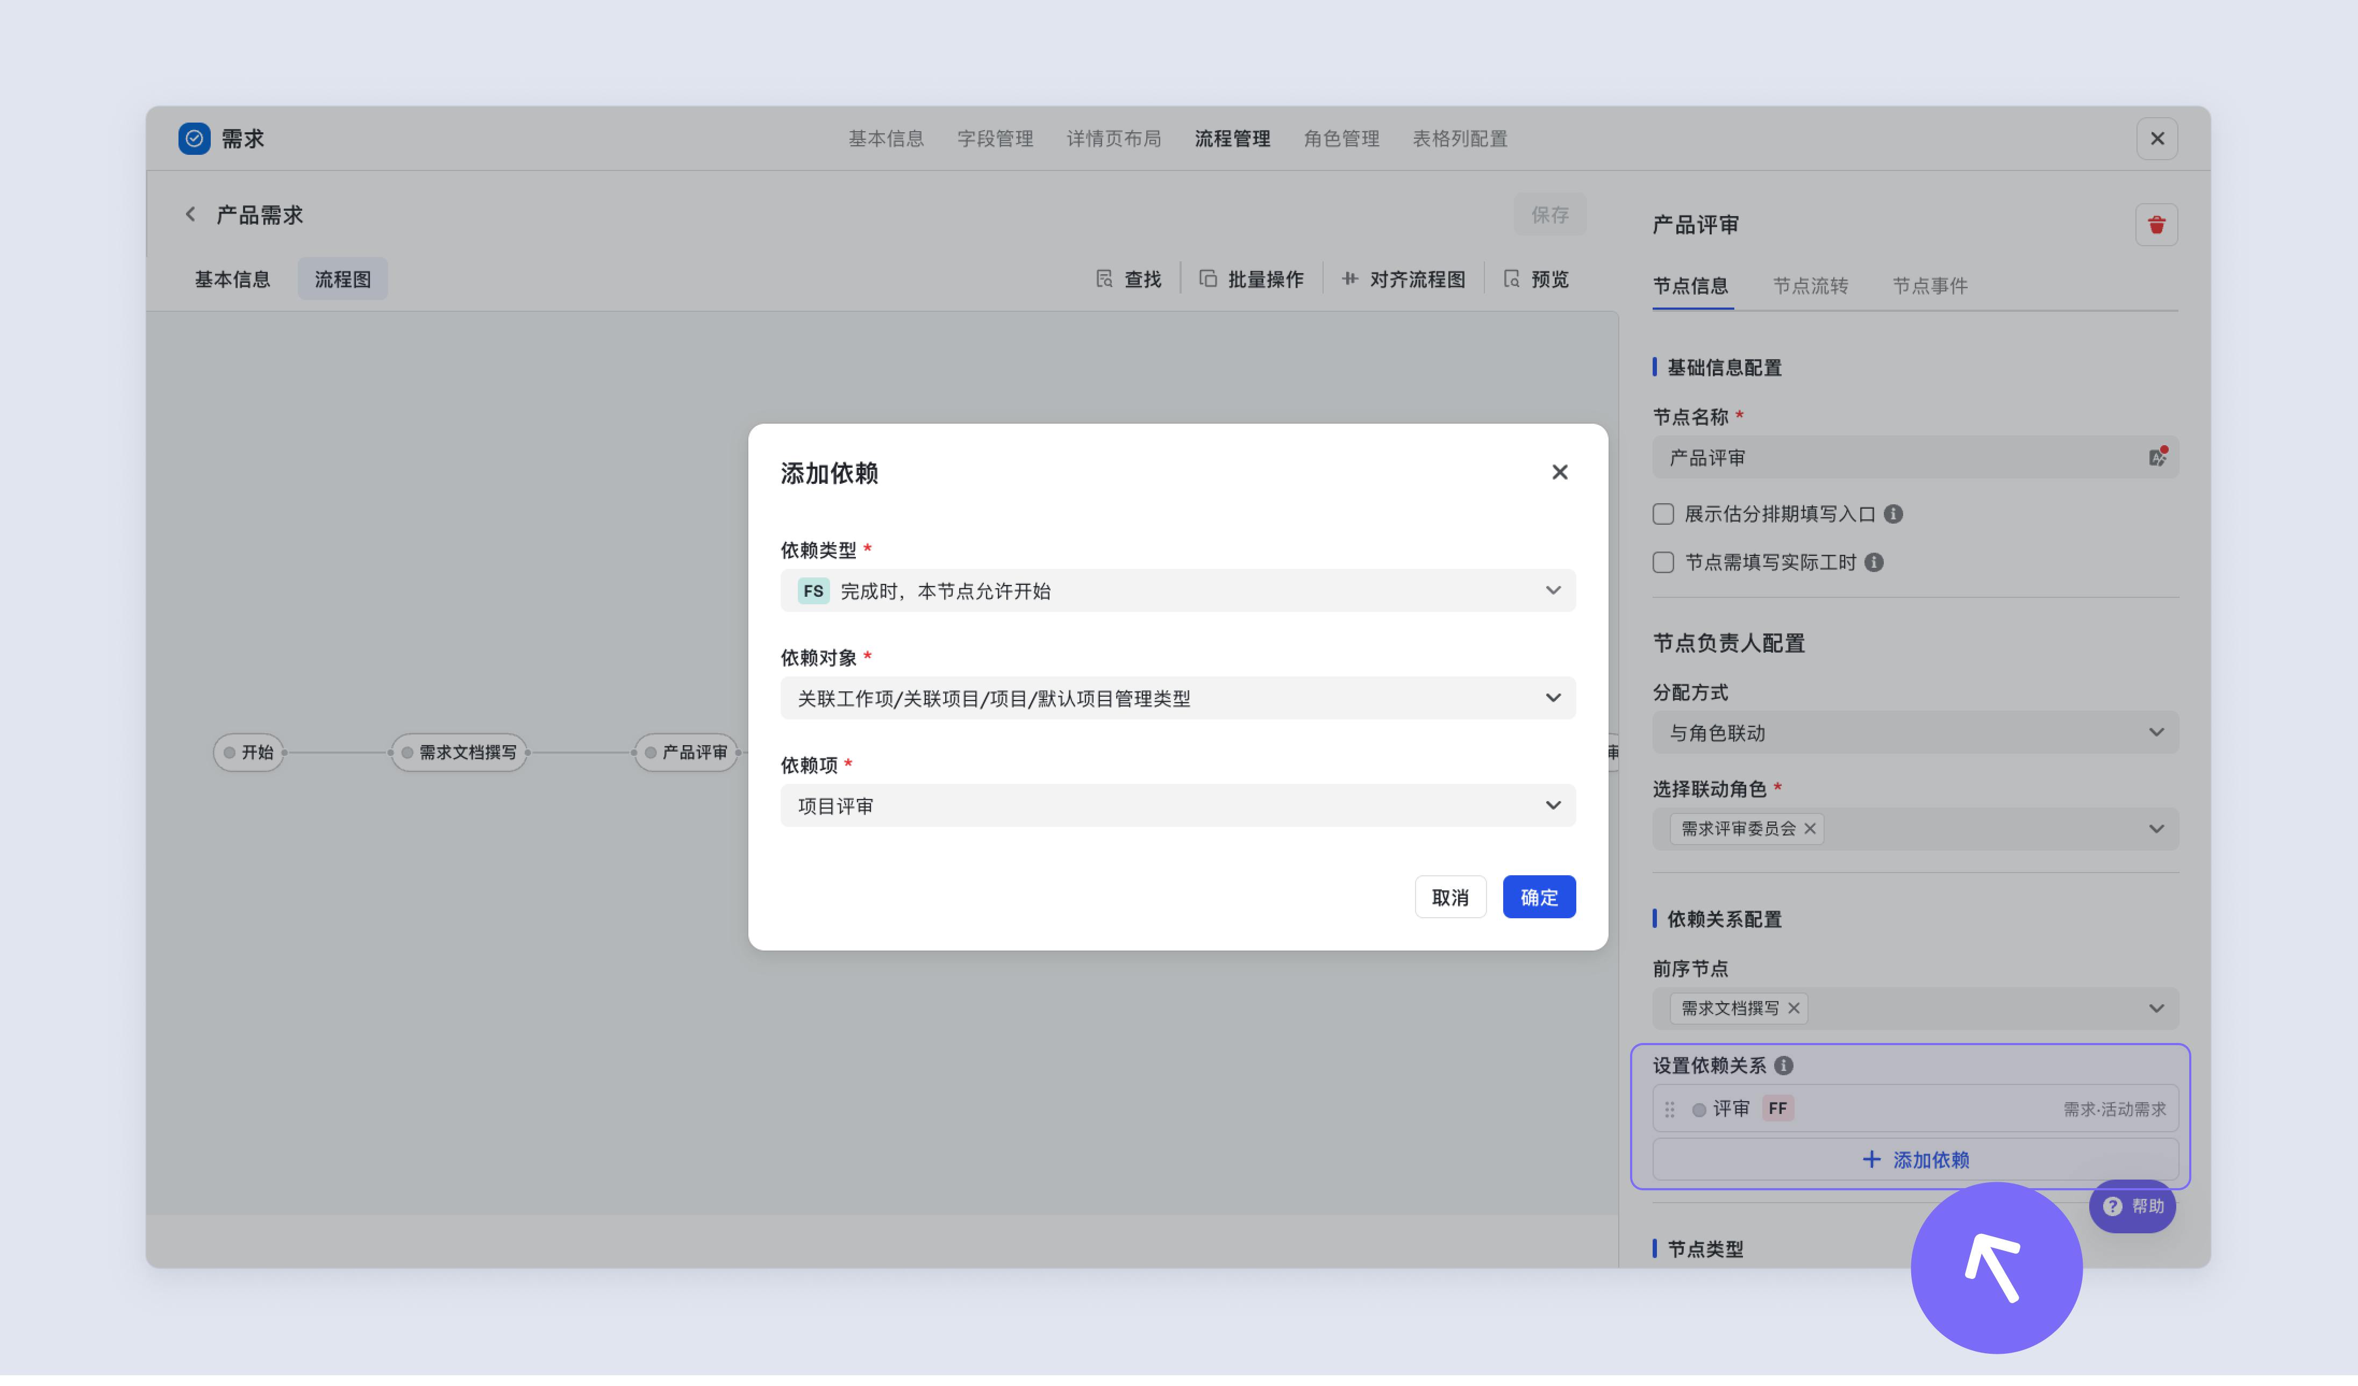Grab the drag handle of 评审 dependency row

tap(1669, 1110)
